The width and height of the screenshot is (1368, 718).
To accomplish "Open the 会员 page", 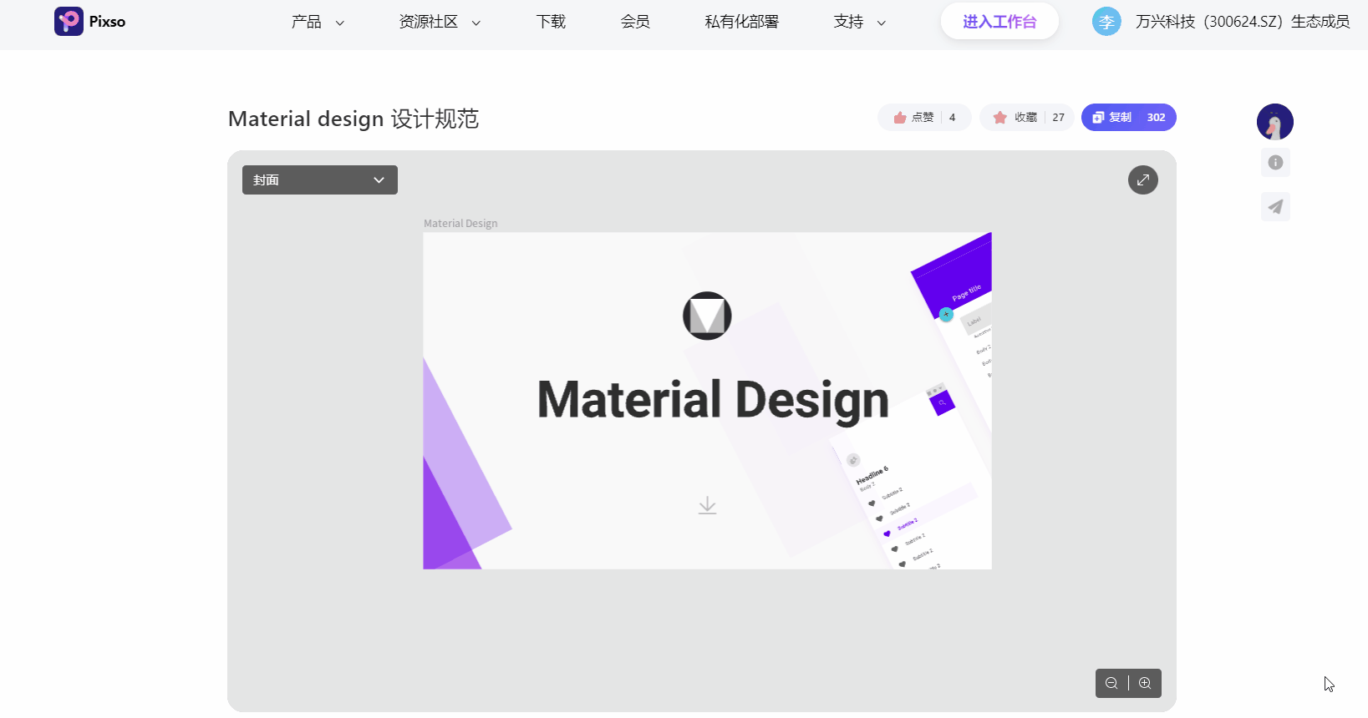I will [635, 22].
